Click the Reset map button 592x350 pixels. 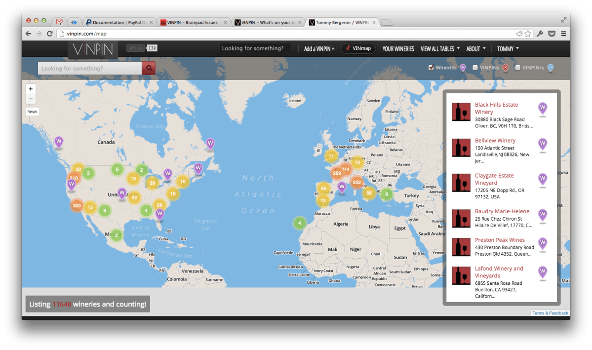pyautogui.click(x=33, y=112)
